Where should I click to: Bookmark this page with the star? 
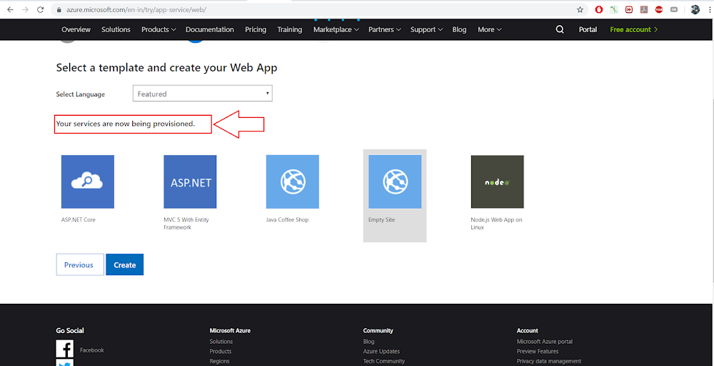580,9
